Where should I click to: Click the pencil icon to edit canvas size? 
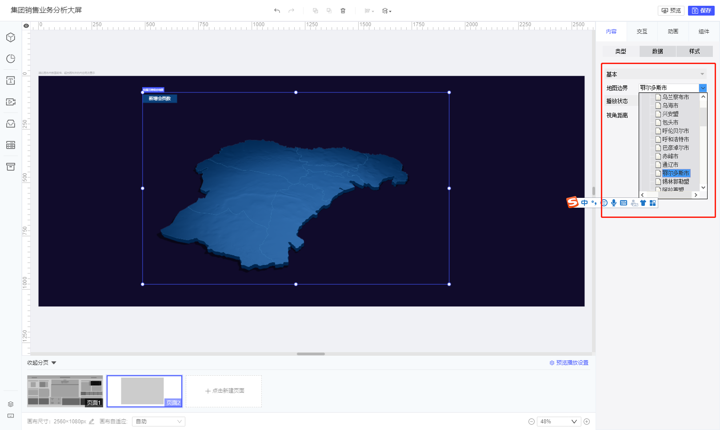[92, 422]
